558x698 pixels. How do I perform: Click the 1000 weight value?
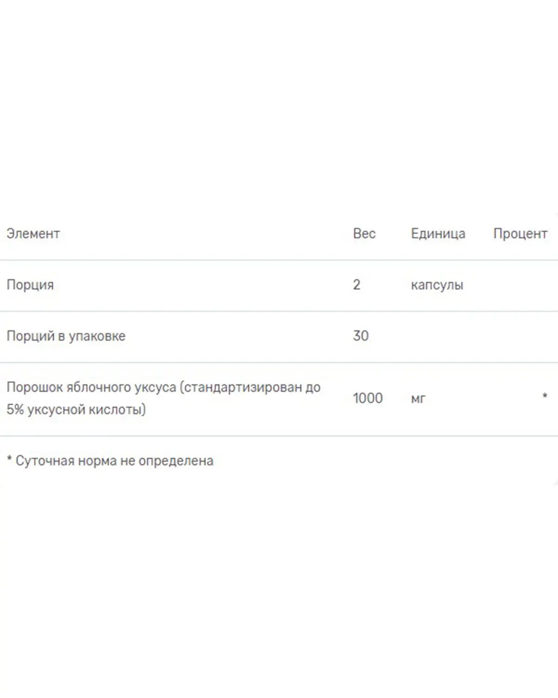[368, 398]
